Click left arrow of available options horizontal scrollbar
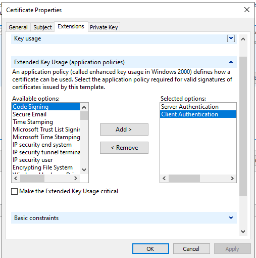Viewport: 256px width, 258px height. [16, 178]
